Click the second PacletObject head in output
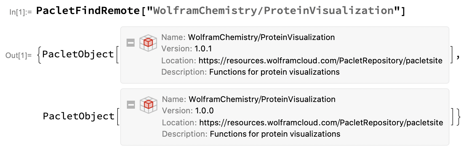Screen dimensions: 475x156 pos(79,116)
